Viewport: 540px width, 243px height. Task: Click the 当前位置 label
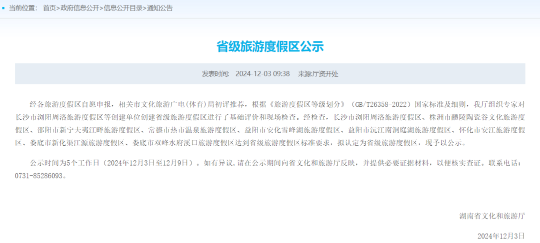pos(23,8)
